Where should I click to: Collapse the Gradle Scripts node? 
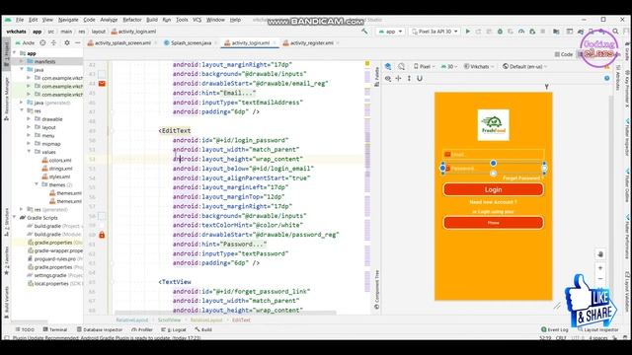tap(15, 217)
